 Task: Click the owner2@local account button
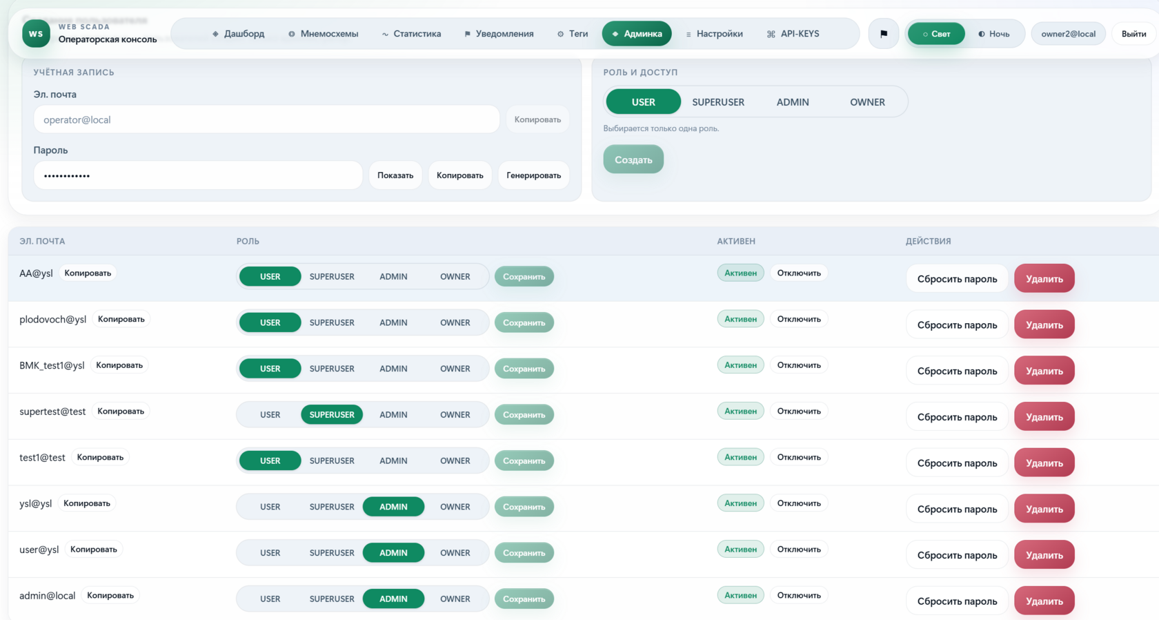coord(1068,34)
